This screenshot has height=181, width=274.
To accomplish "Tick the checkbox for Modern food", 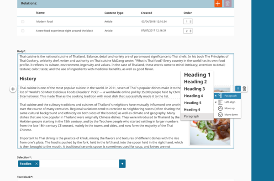I will click(23, 21).
